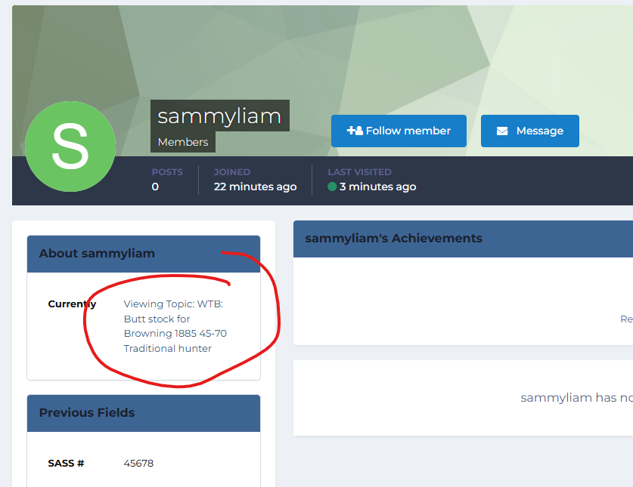Click the envelope icon on Message button
633x487 pixels.
point(502,131)
